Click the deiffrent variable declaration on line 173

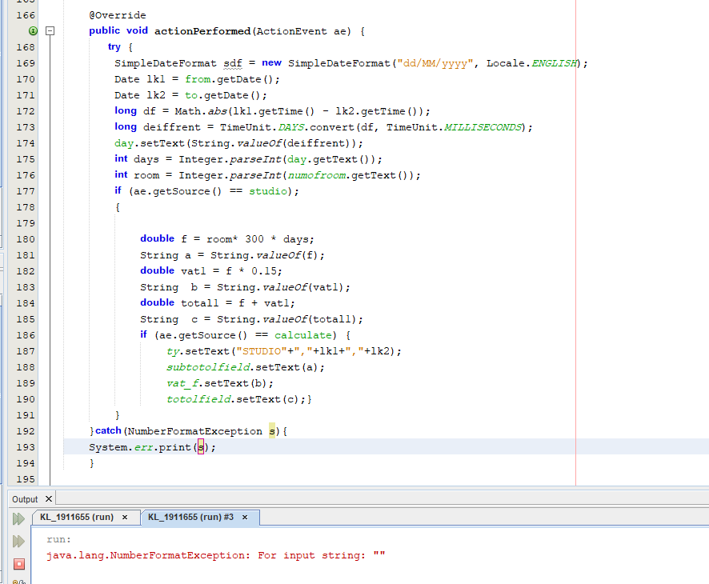coord(171,127)
